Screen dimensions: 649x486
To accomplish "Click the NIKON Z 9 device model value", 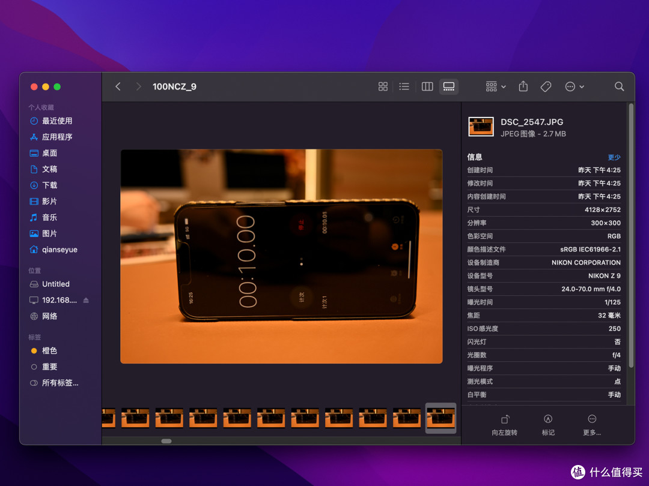I will click(605, 275).
